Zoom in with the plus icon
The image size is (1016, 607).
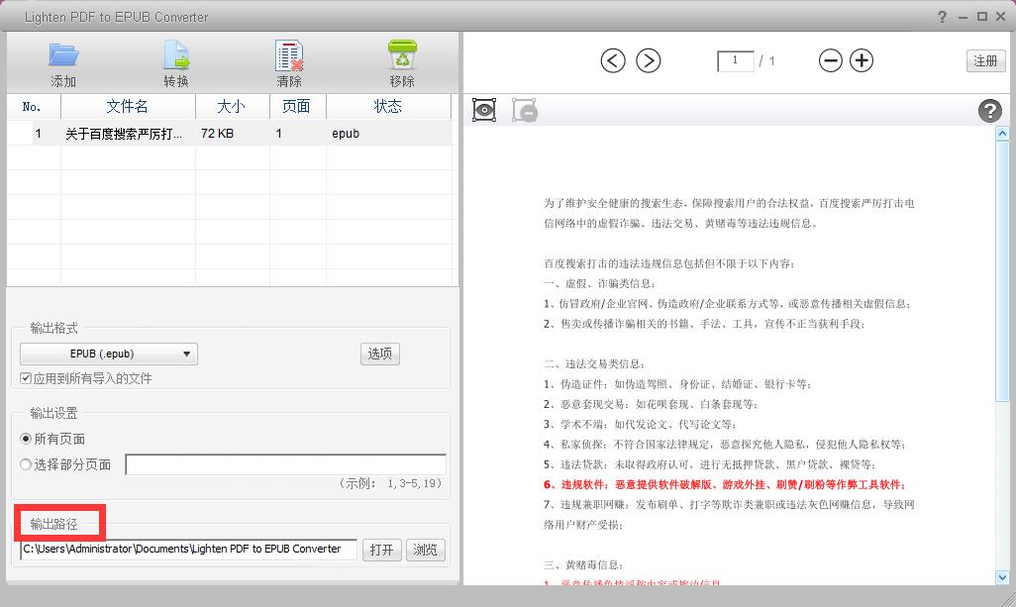click(x=863, y=60)
